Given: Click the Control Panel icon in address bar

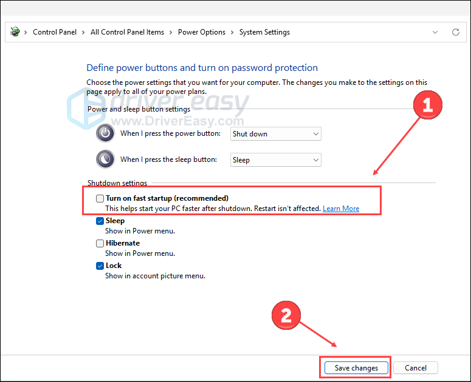Looking at the screenshot, I should [x=15, y=32].
